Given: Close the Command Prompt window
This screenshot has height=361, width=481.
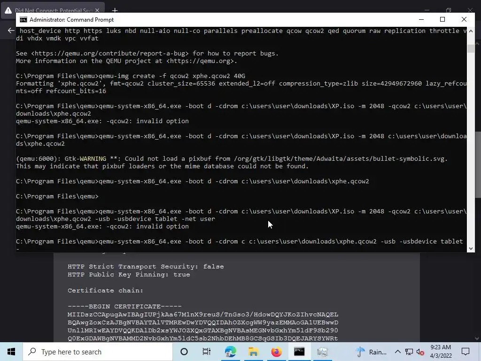Looking at the screenshot, I should click(464, 20).
